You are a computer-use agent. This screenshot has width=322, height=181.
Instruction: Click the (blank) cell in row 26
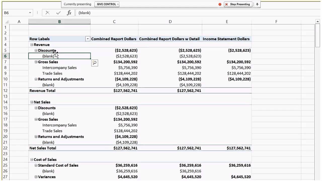pos(48,171)
